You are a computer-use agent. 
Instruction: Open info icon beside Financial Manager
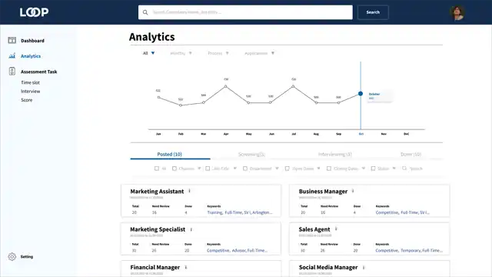tap(186, 267)
